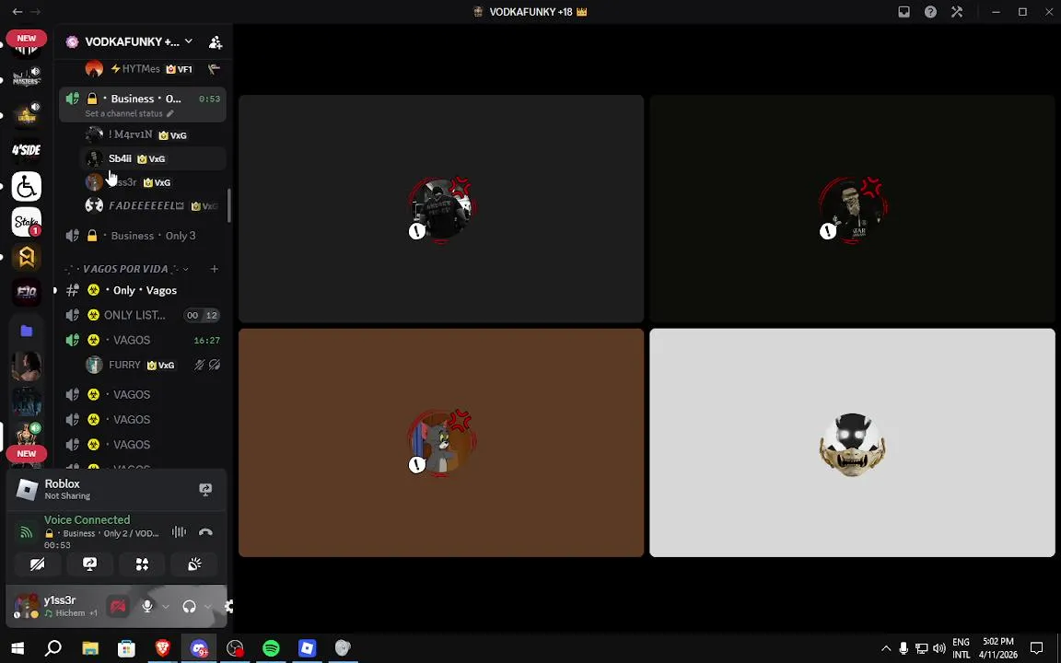Image resolution: width=1061 pixels, height=663 pixels.
Task: Click the Invite people icon beside server name
Action: pos(216,42)
